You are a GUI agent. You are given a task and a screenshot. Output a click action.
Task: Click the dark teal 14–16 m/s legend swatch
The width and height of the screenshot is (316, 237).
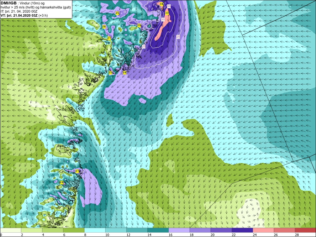[x=158, y=230]
